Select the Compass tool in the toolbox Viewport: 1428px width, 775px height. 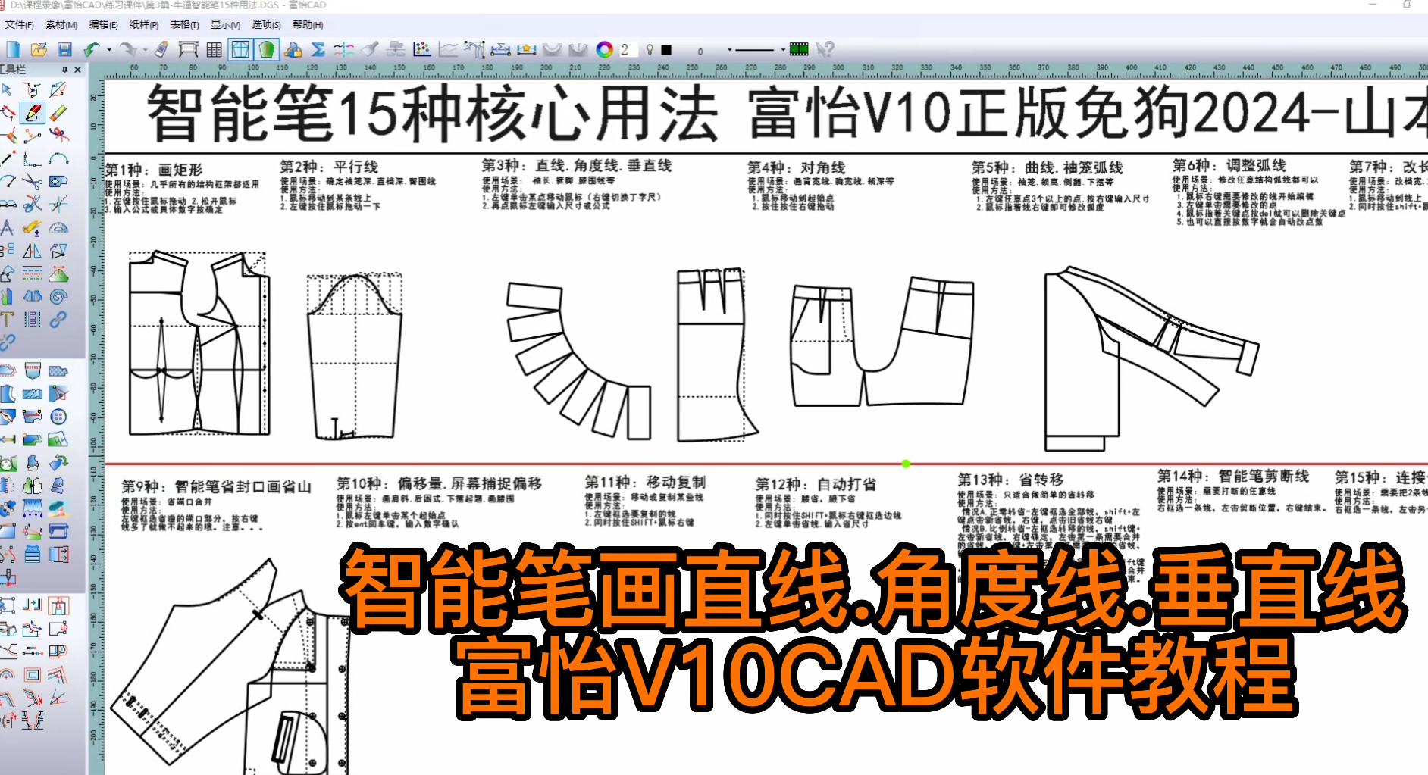click(7, 227)
